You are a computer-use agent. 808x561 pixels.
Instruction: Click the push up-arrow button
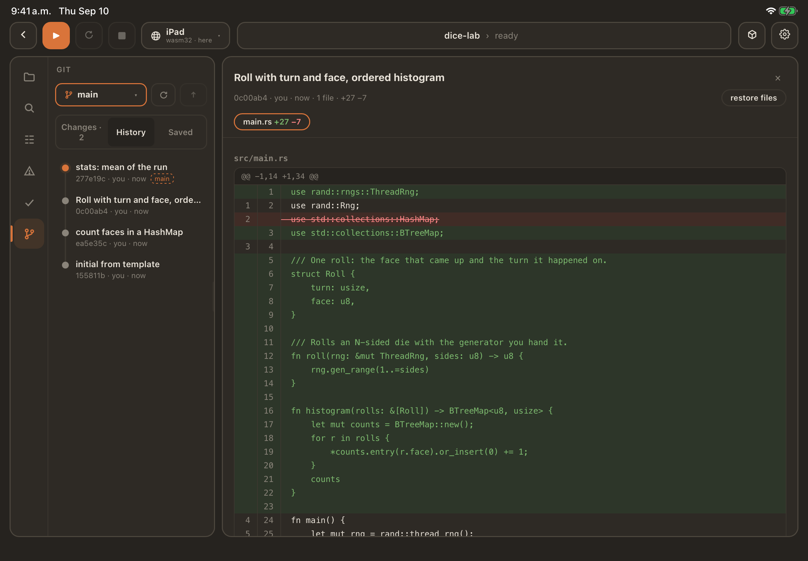coord(193,94)
